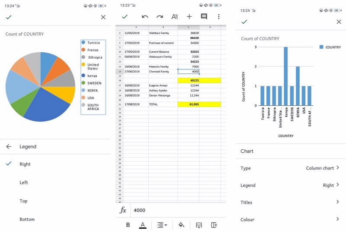This screenshot has height=233, width=346.
Task: Expand Titles settings
Action: point(291,202)
